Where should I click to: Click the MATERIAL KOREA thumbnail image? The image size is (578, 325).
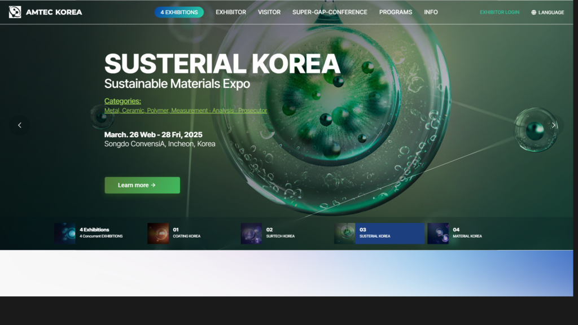coord(438,233)
